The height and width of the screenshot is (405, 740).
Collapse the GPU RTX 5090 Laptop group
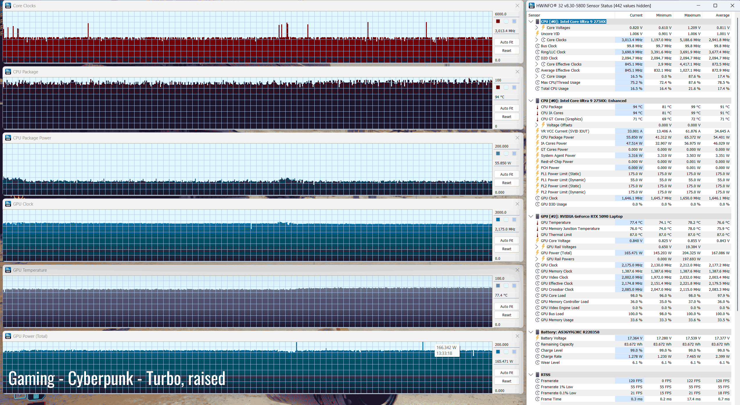point(531,216)
